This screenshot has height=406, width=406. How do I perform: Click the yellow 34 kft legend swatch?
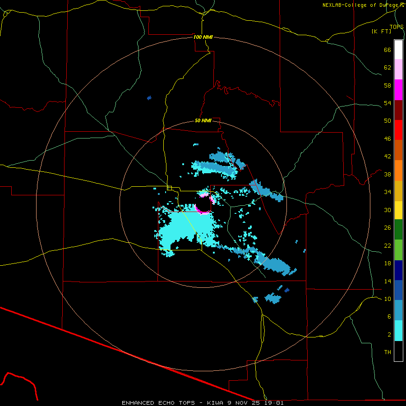(x=398, y=210)
